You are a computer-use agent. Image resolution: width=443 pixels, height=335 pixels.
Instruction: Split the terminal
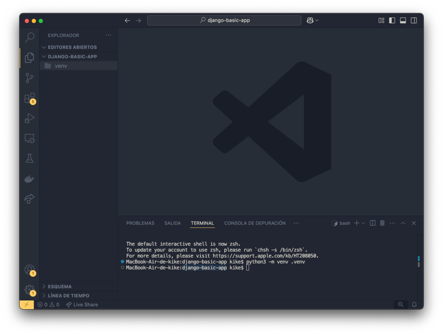click(x=372, y=223)
